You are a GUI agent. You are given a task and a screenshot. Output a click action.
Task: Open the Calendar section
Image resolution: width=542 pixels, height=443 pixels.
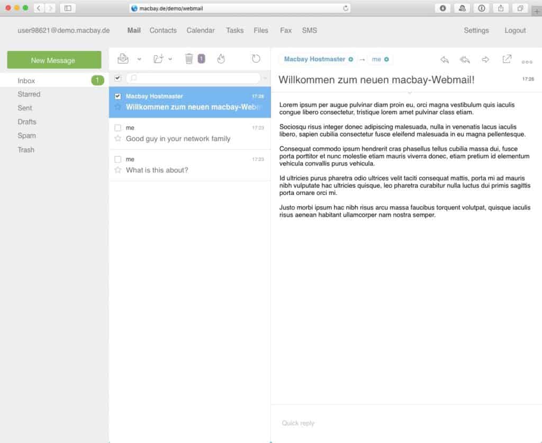point(200,30)
